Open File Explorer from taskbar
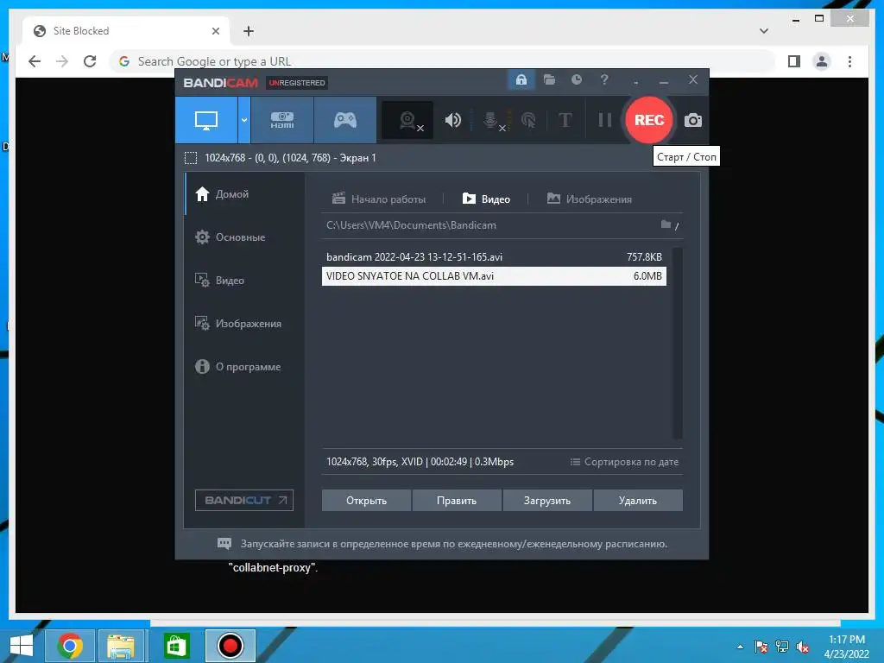884x663 pixels. click(121, 646)
